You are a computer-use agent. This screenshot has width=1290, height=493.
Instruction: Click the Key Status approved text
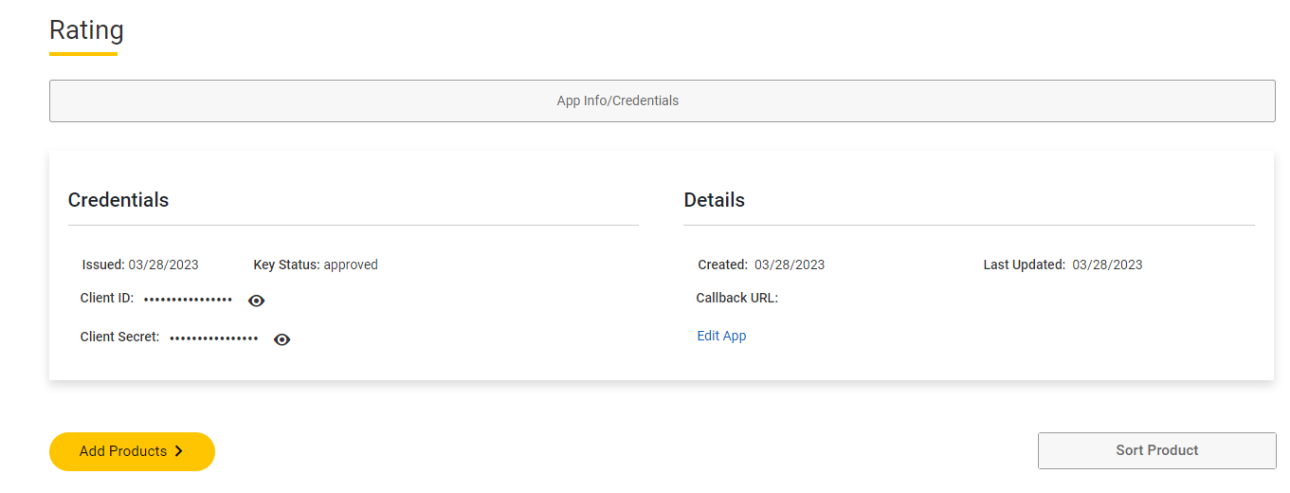(x=351, y=265)
